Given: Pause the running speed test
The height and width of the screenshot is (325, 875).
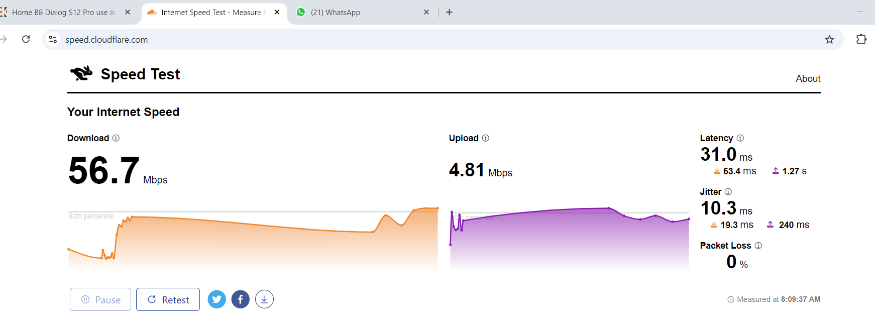Looking at the screenshot, I should 100,299.
